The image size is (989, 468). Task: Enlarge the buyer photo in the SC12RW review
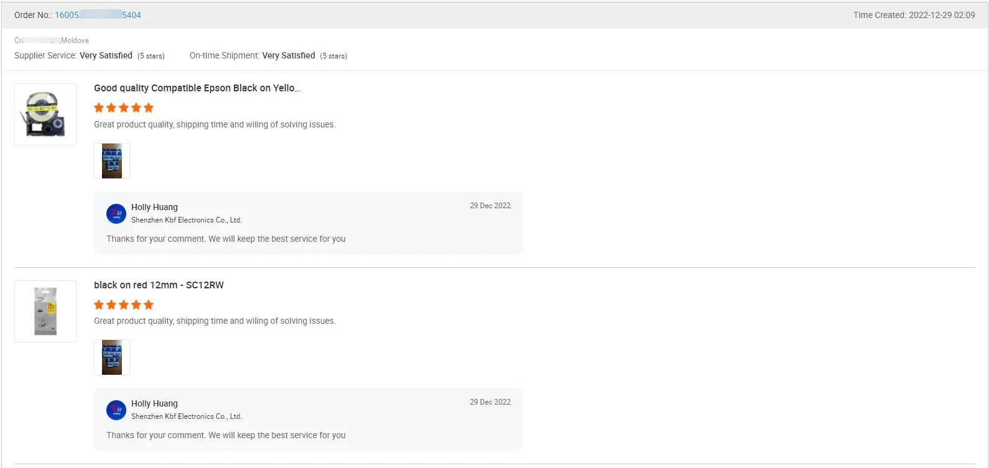(112, 357)
